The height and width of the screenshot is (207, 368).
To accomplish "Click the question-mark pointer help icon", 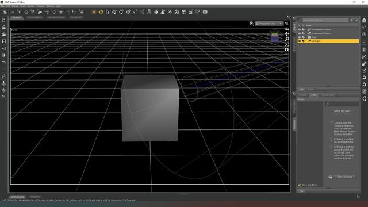I will point(198,11).
